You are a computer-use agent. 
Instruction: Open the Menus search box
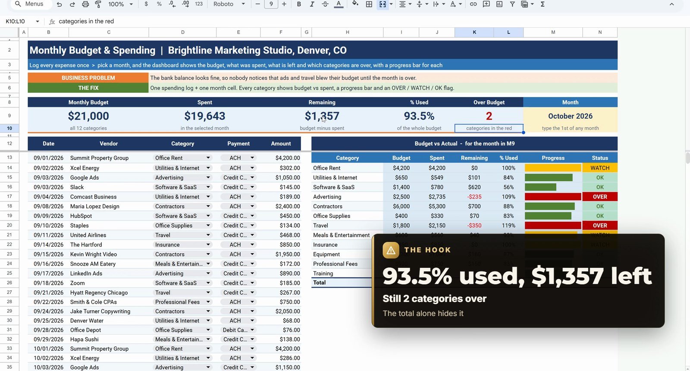[30, 4]
